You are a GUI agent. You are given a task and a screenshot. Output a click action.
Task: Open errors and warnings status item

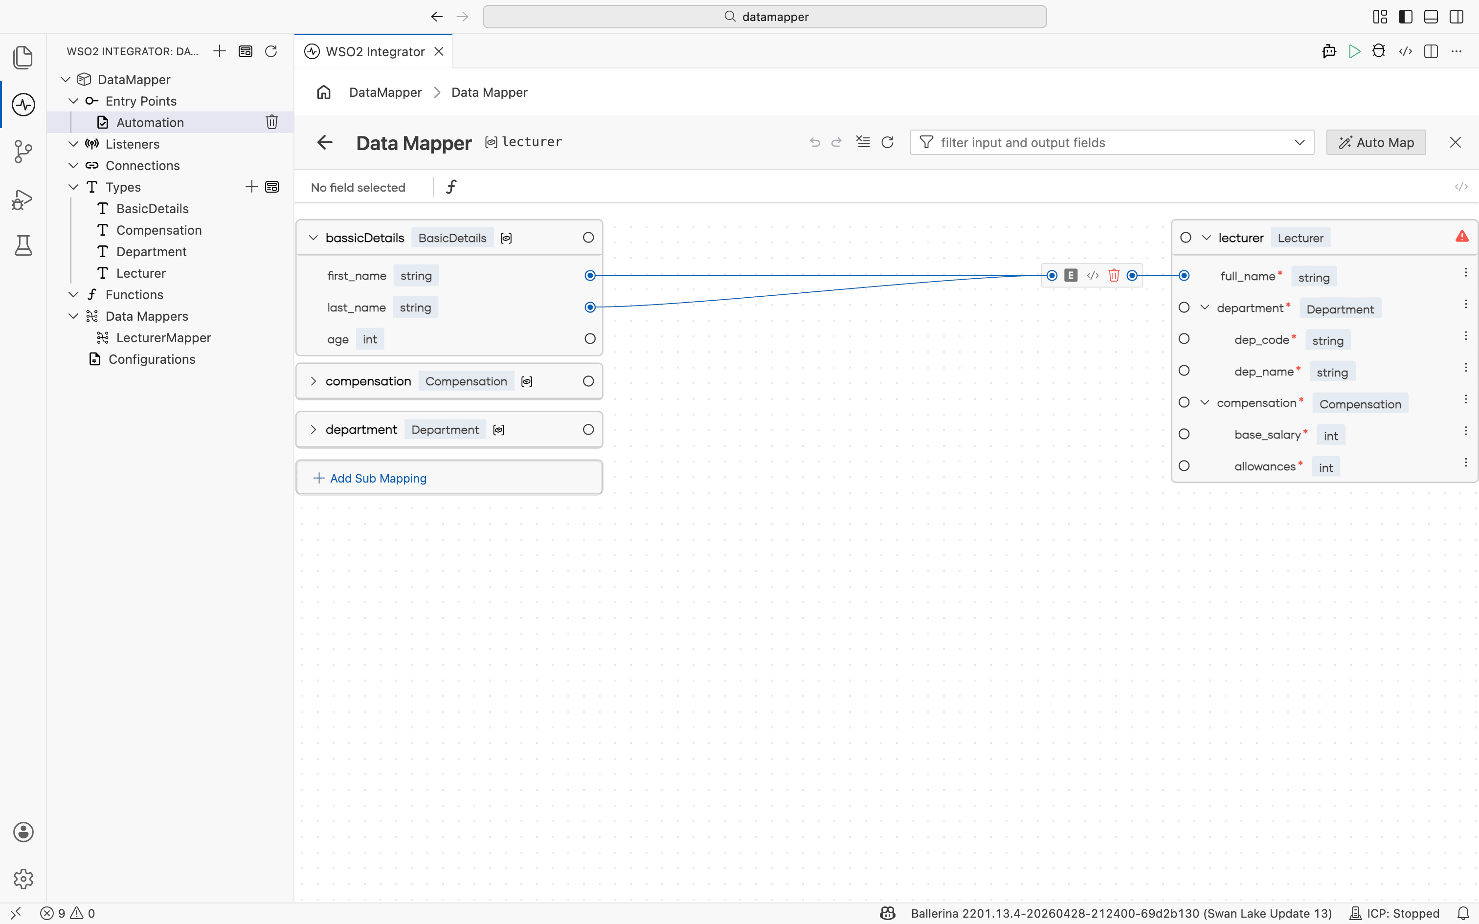coord(68,913)
